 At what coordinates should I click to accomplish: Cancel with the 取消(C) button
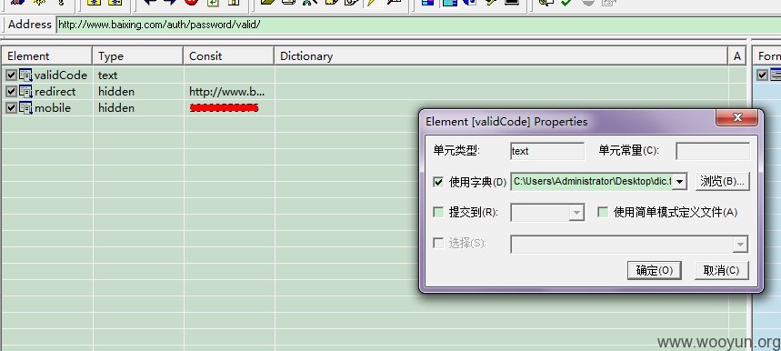click(x=722, y=270)
